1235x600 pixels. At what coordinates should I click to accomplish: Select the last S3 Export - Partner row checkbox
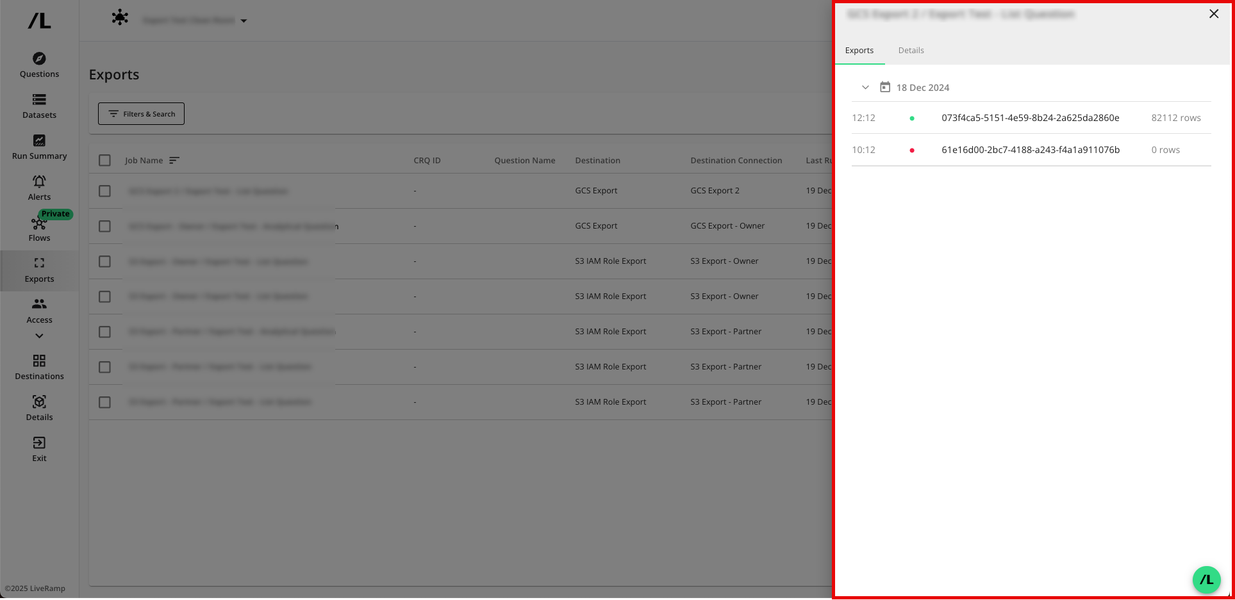point(105,403)
